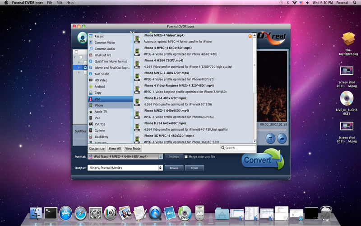Screen dimensions: 361x226
Task: Launch Terminal from the Dock
Action: pos(51,213)
